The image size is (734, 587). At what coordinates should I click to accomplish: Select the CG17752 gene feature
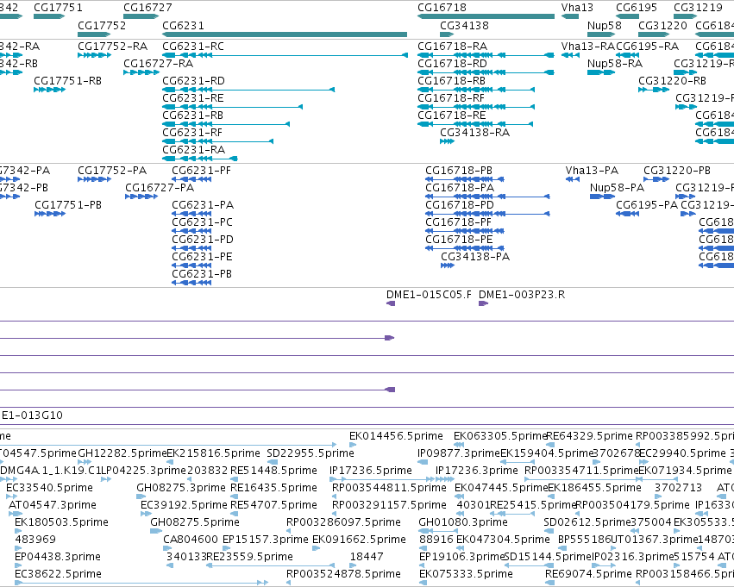[94, 34]
